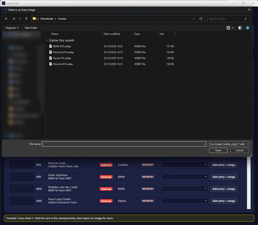
Task: Select BMW GT3.webp file
Action: (x=62, y=47)
